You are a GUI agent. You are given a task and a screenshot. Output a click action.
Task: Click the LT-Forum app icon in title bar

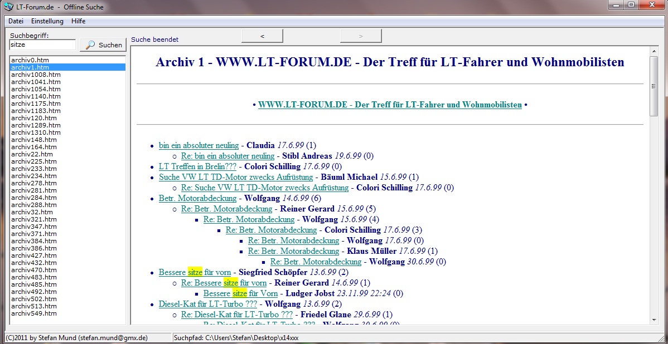pyautogui.click(x=7, y=7)
